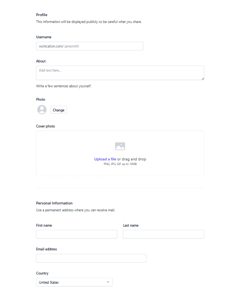
Task: Click the Email address label
Action: point(46,249)
